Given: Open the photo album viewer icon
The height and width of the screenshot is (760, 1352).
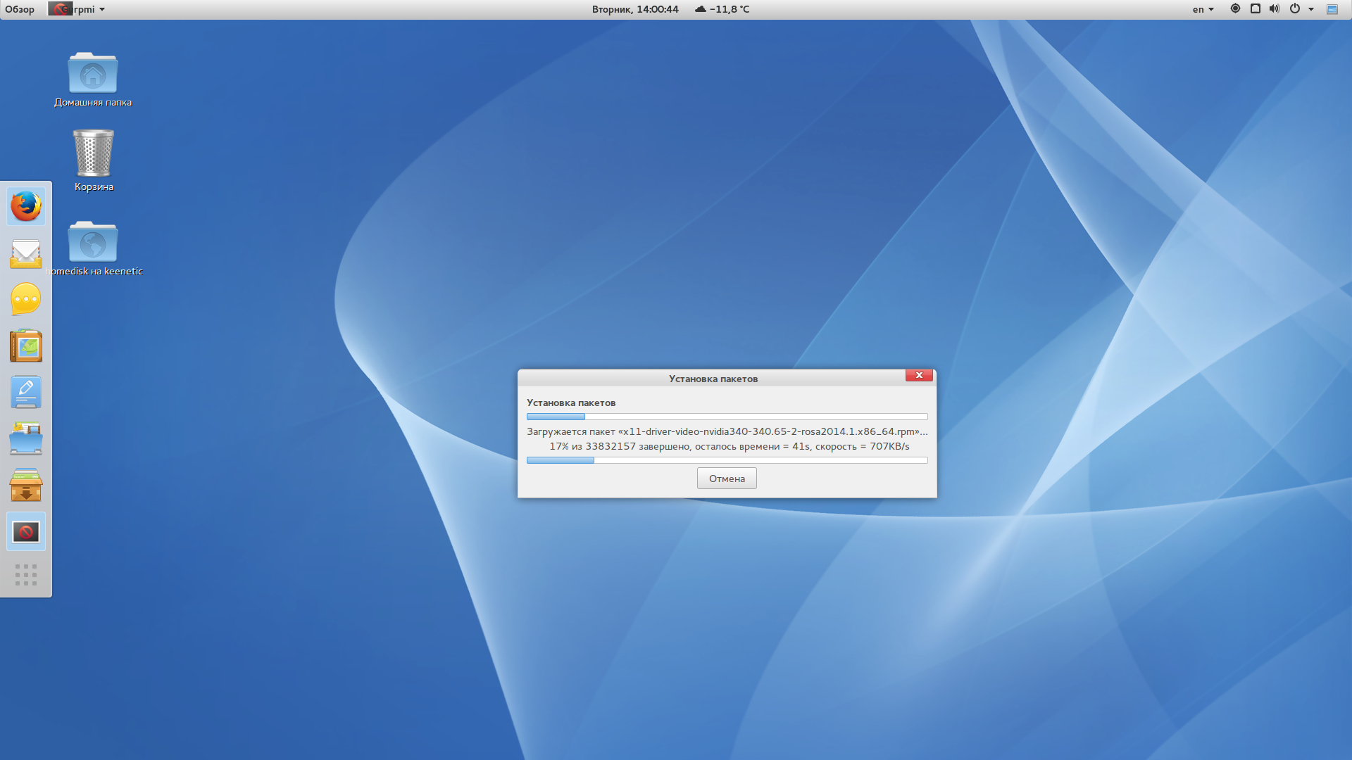Looking at the screenshot, I should (26, 346).
